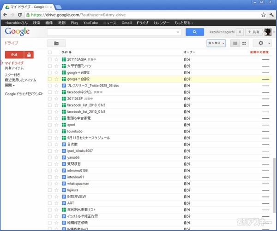Click spreadsheet icon of 年代別出来事リスト
The height and width of the screenshot is (231, 277).
click(x=64, y=210)
